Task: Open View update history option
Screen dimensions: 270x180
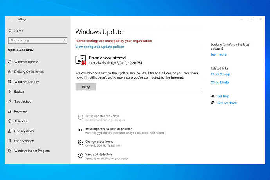Action: point(99,154)
